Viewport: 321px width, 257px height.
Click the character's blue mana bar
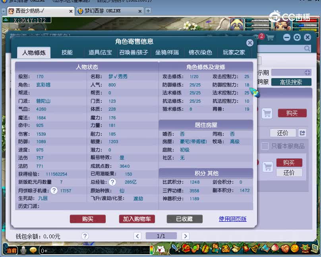tap(306, 25)
